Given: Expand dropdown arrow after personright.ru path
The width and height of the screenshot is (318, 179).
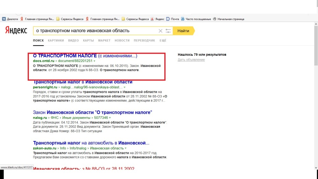Looking at the screenshot, I should click(x=125, y=87).
